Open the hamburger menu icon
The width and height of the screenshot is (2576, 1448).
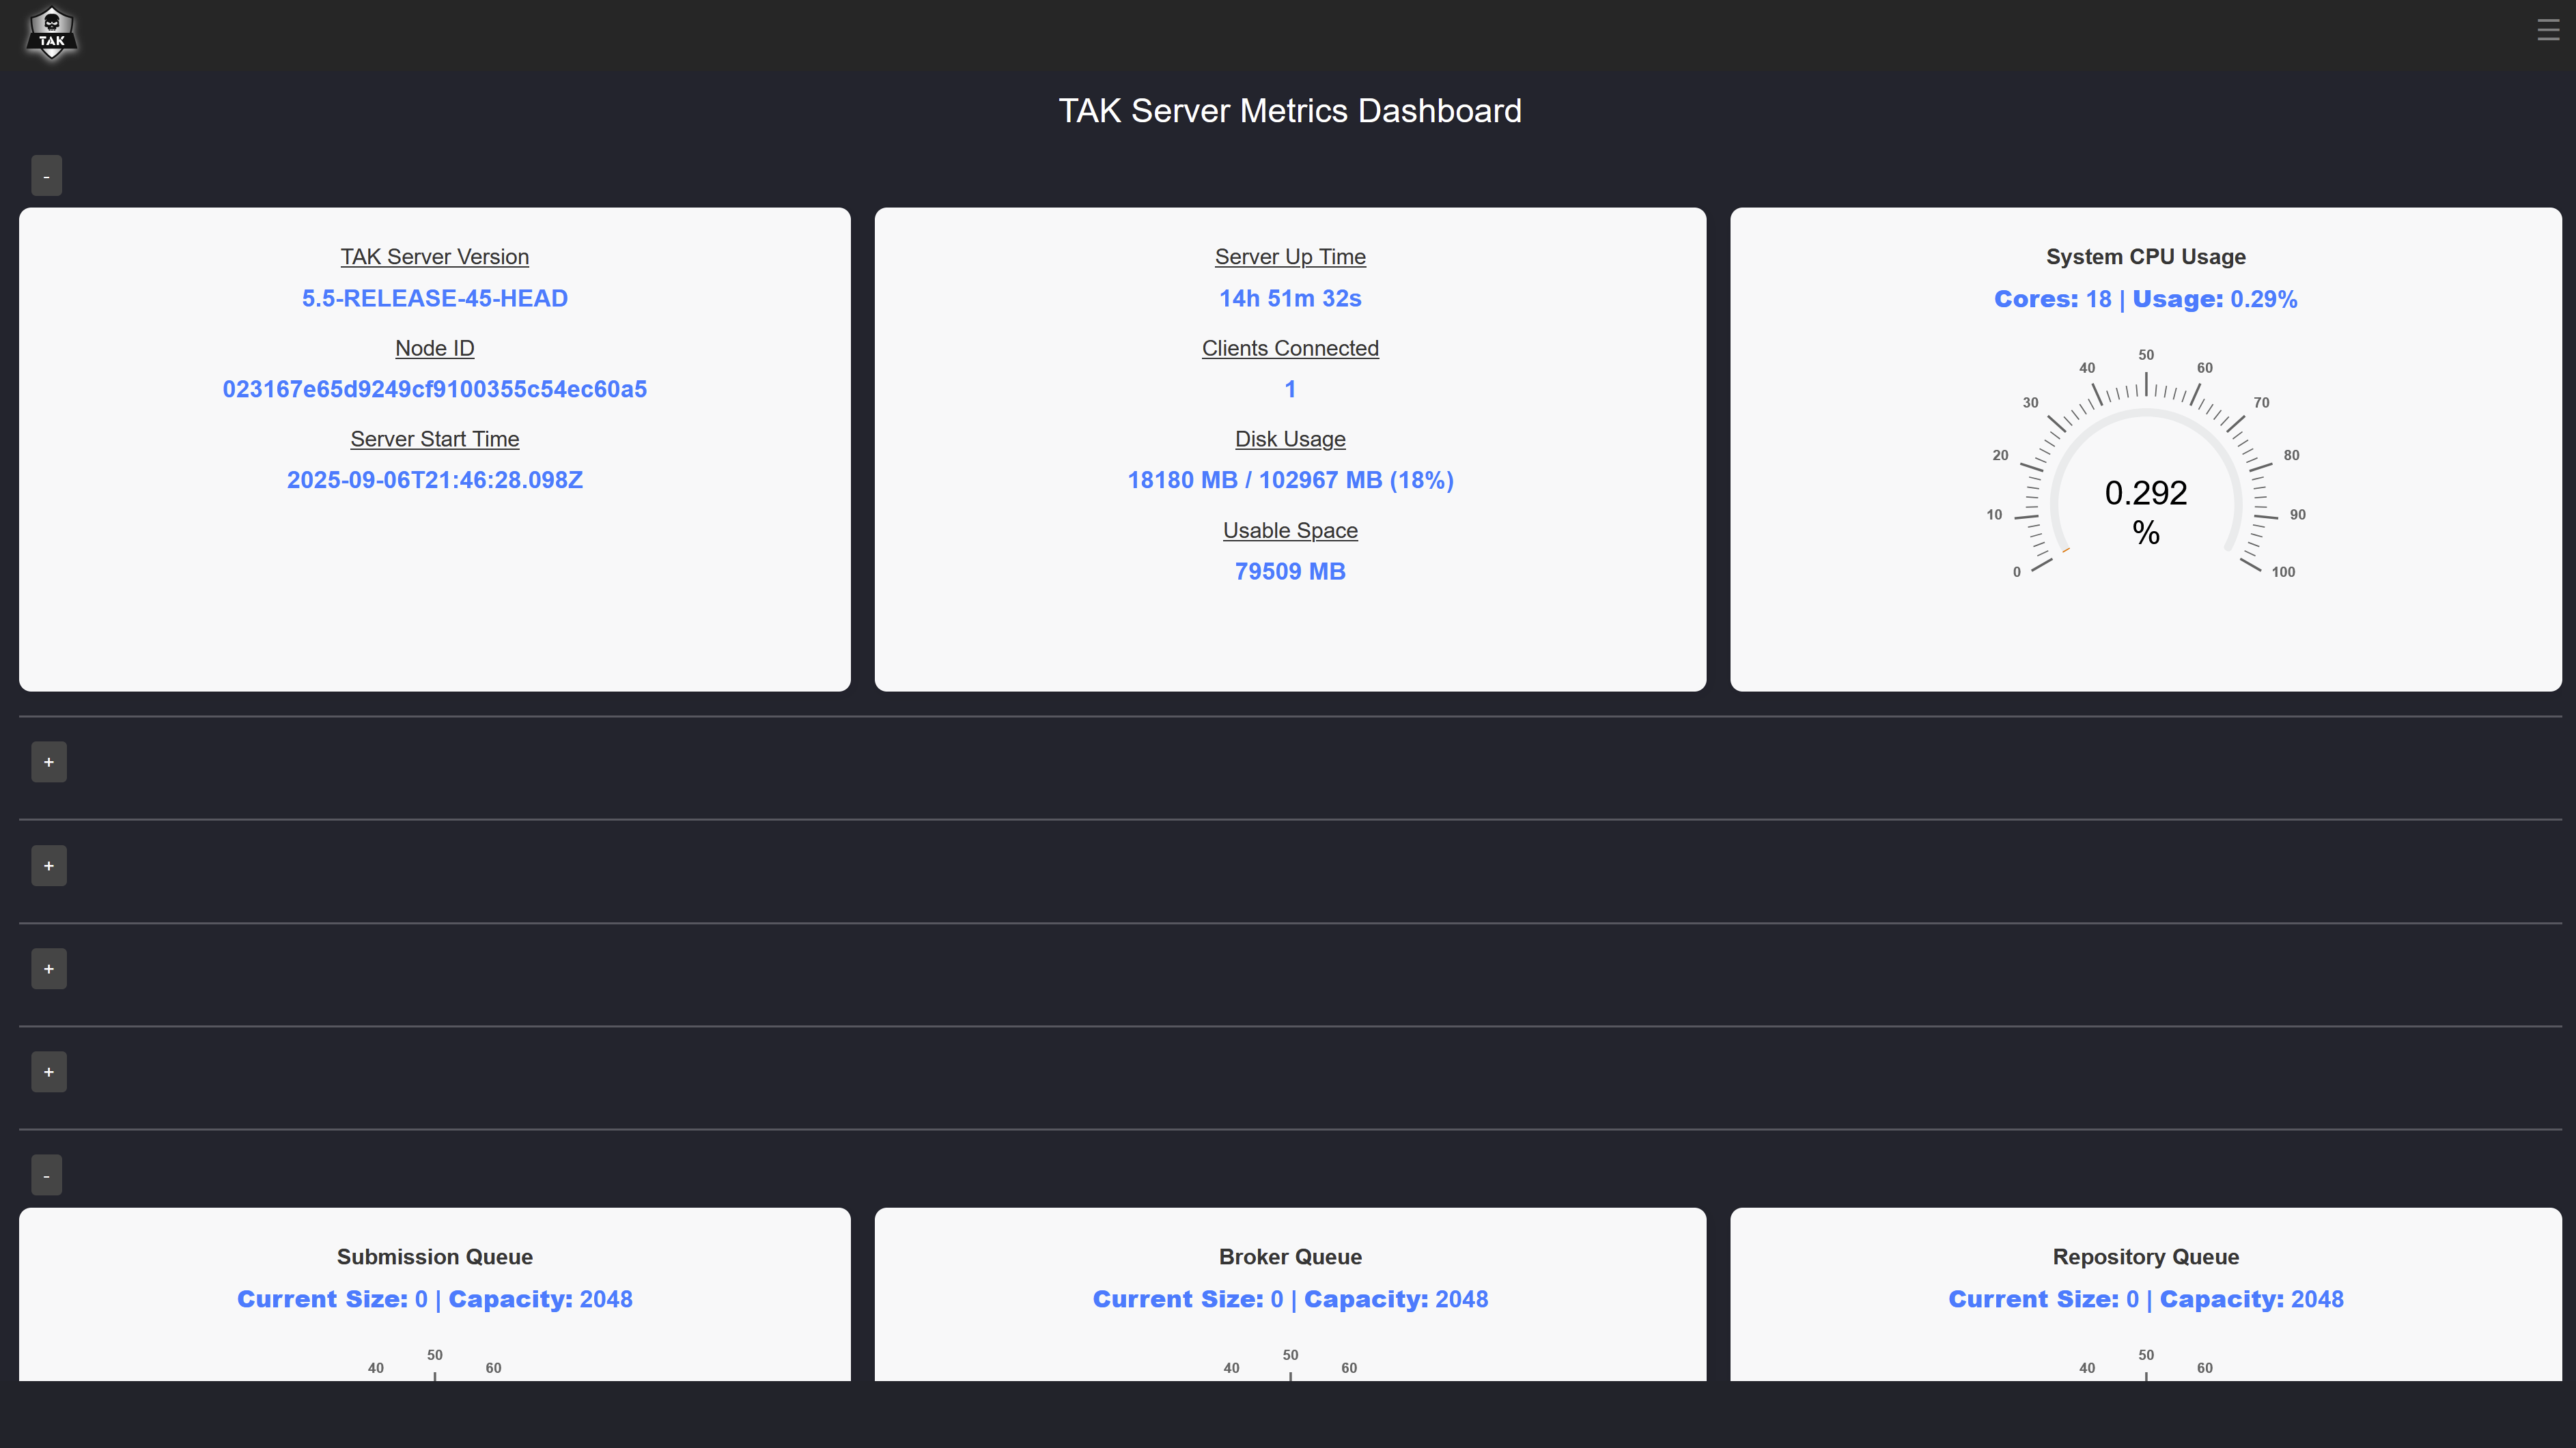[x=2547, y=30]
